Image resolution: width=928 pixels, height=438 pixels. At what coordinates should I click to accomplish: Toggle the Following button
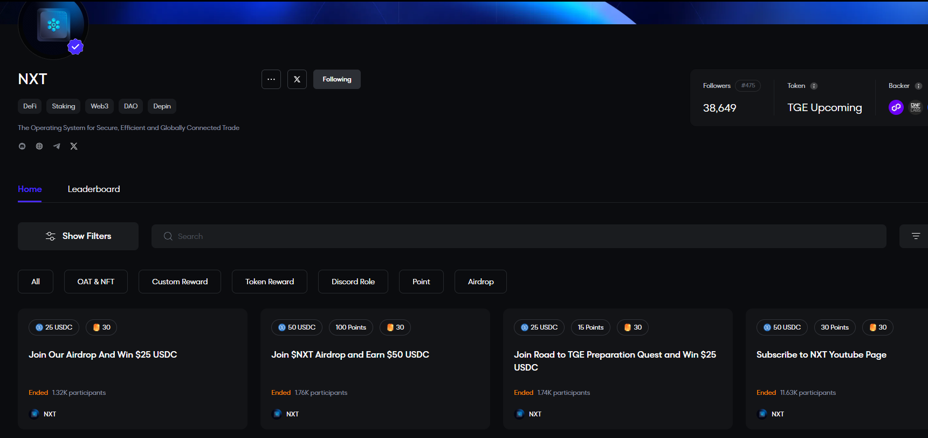coord(337,79)
